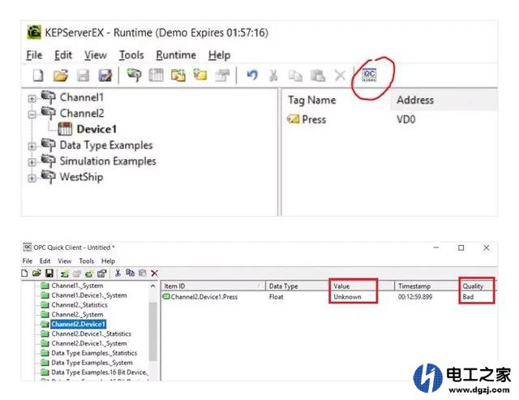Screen dimensions: 519x400
Task: Expand the Data Type Examples node
Action: coord(32,146)
